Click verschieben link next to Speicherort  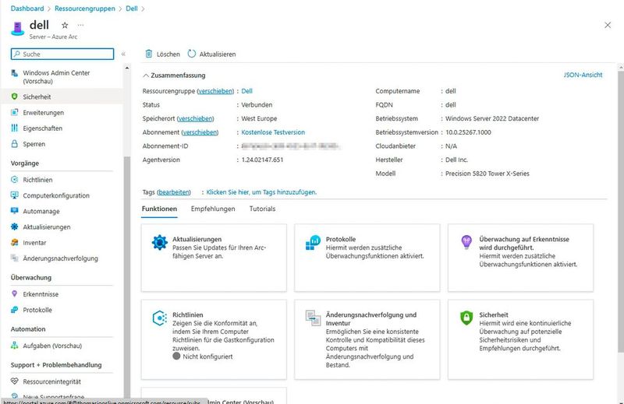pos(196,118)
